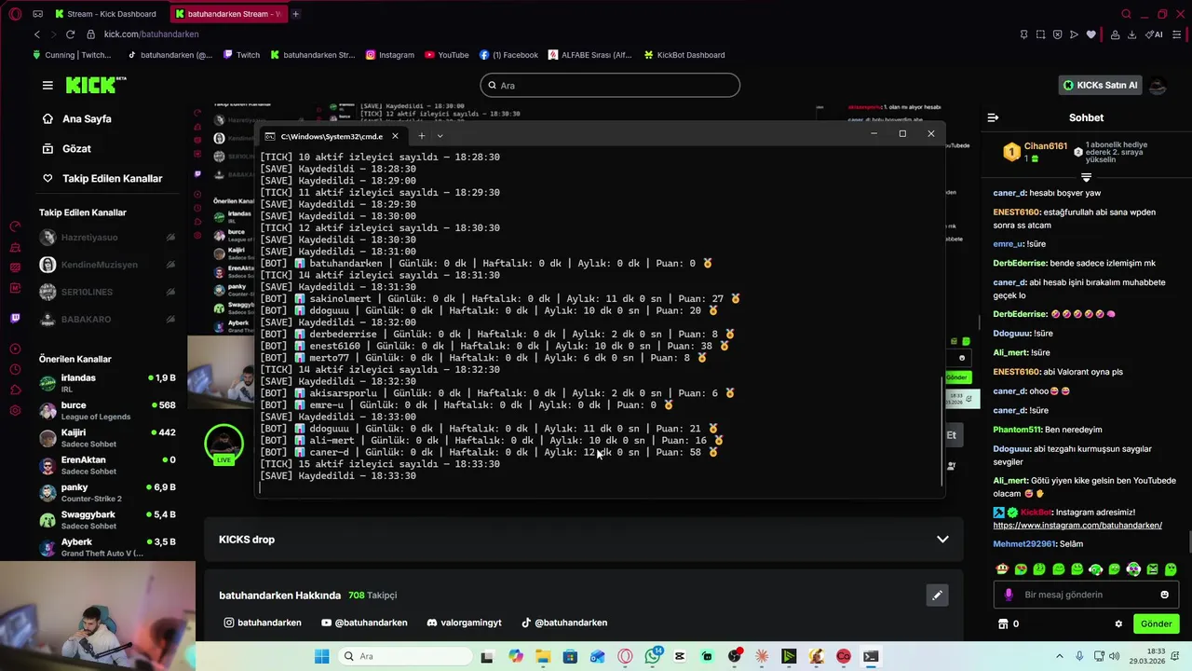Viewport: 1192px width, 671px height.
Task: Open File Explorer from the taskbar
Action: coord(543,656)
